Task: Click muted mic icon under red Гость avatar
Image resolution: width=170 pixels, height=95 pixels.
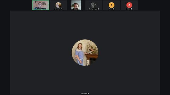Action: (131, 9)
